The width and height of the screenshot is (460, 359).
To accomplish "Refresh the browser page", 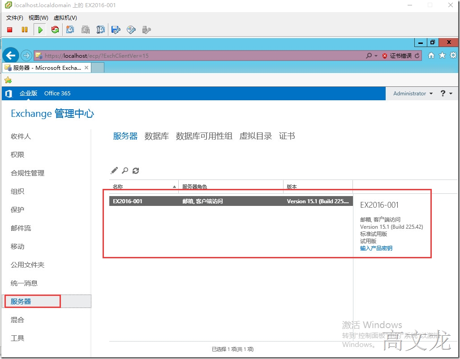I will coord(417,56).
